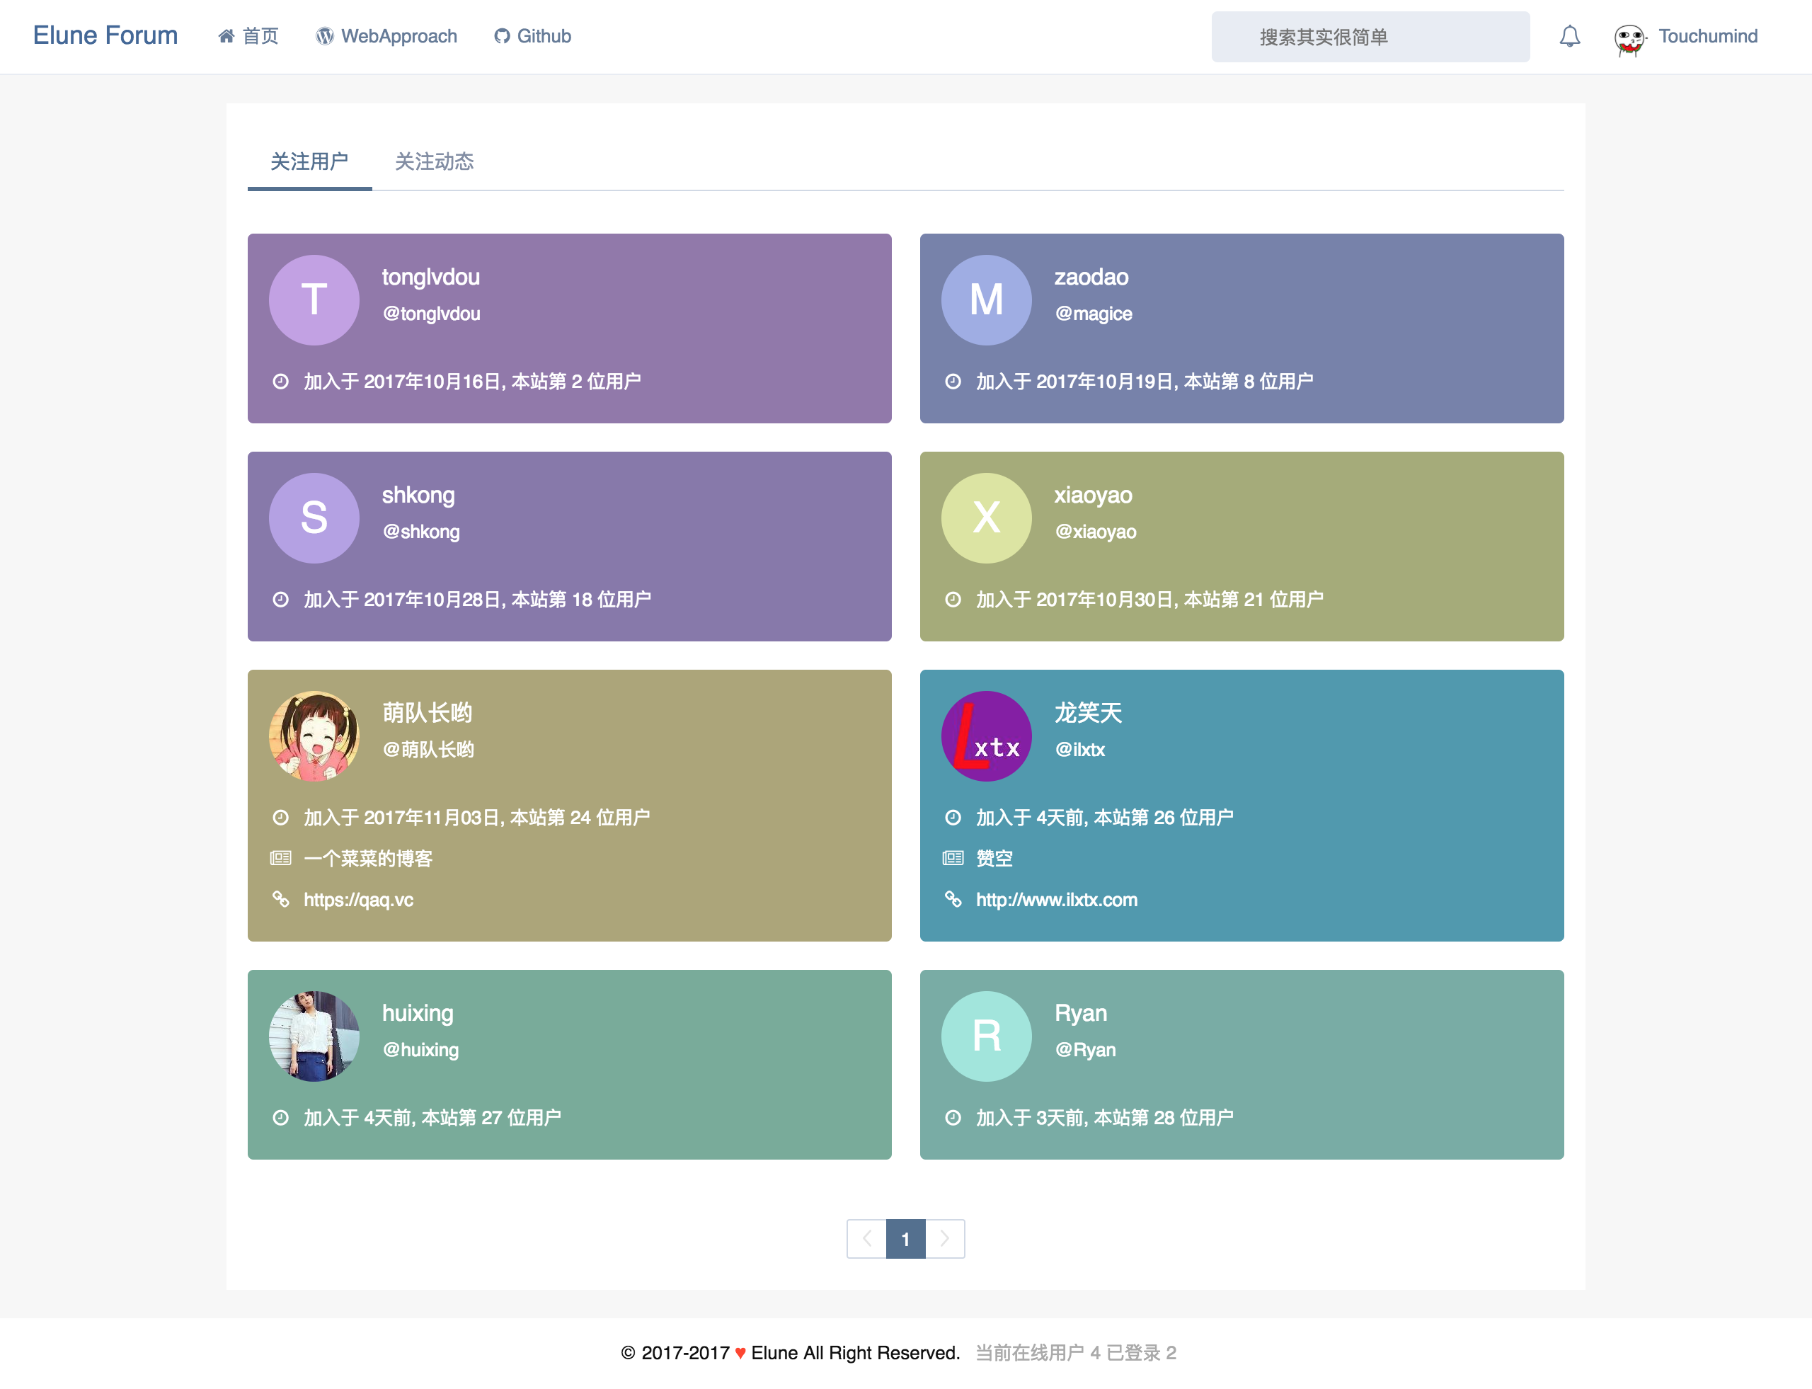Switch to the 关注动态 tab
Screen dimensions: 1812x1389
[434, 161]
